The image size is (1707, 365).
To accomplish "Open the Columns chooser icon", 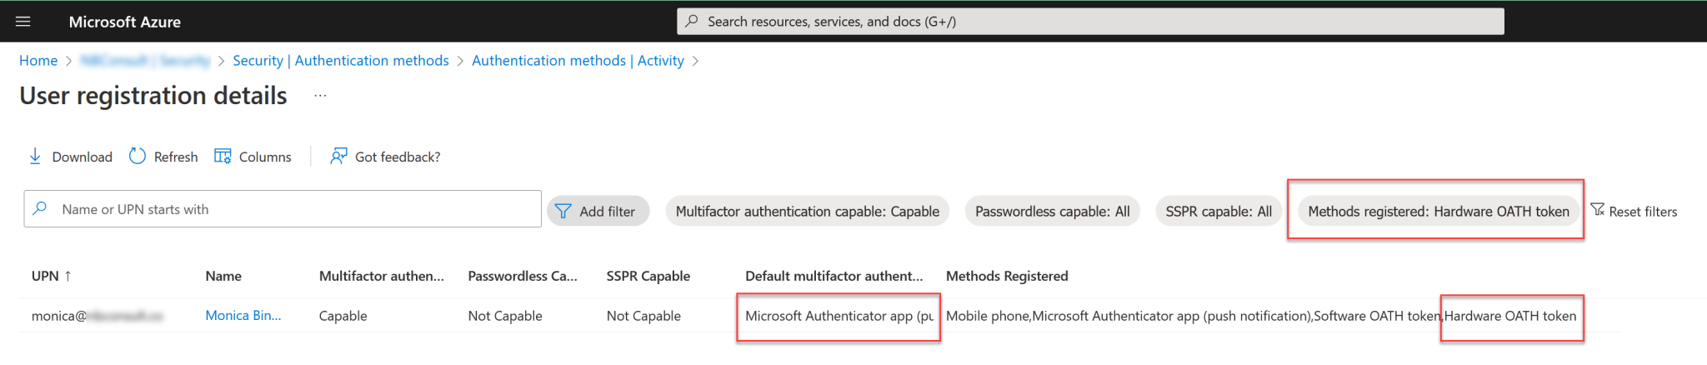I will pyautogui.click(x=223, y=156).
